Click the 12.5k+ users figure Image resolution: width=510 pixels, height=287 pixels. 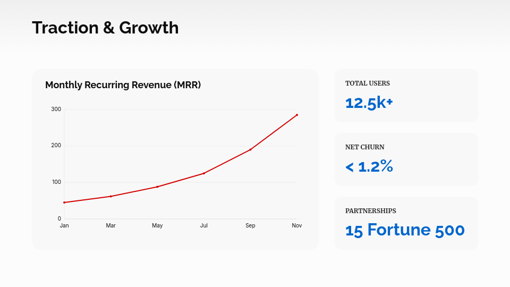pyautogui.click(x=369, y=103)
